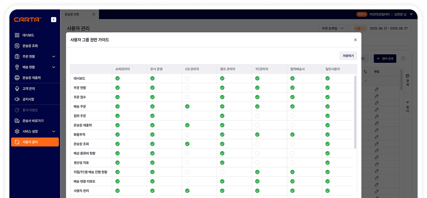The width and height of the screenshot is (427, 198).
Task: Expand the 서비스 설정 sidebar submenu
Action: [53, 131]
